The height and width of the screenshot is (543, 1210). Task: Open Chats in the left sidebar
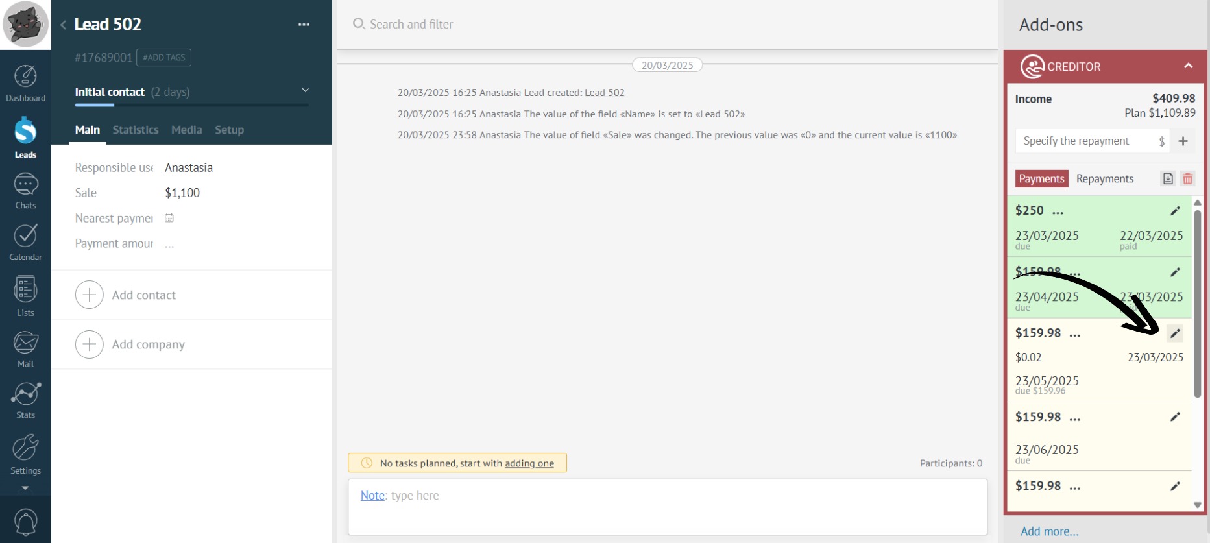click(x=25, y=191)
